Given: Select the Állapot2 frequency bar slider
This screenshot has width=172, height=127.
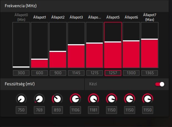Looking at the screenshot, I should (x=58, y=45).
